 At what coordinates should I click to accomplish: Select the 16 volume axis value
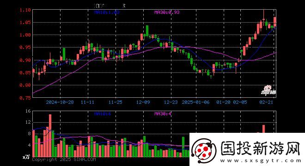pos(28,111)
